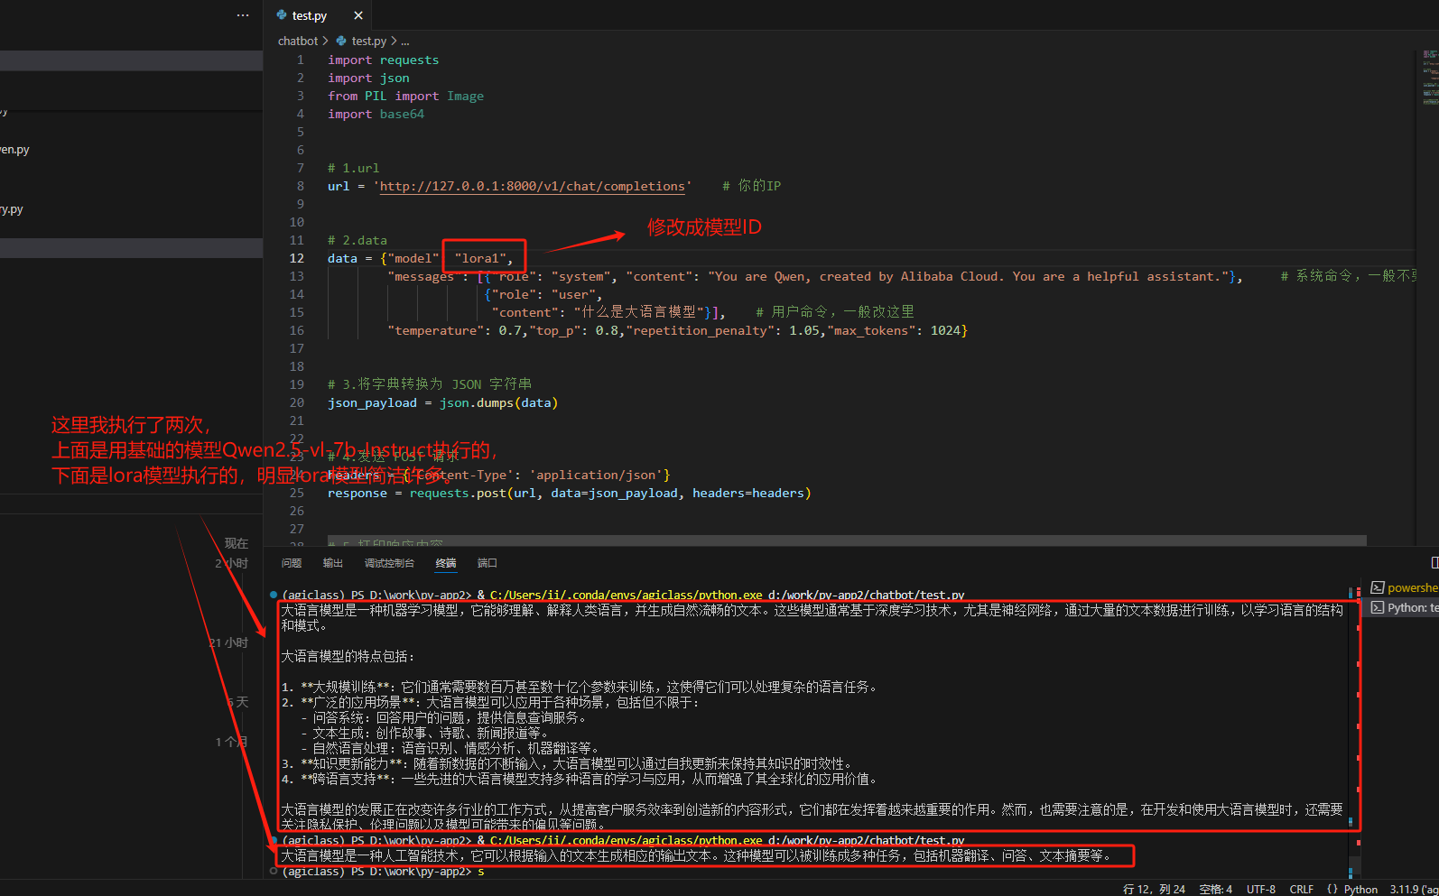This screenshot has width=1439, height=896.
Task: Click line number 20 in the gutter
Action: coord(297,402)
